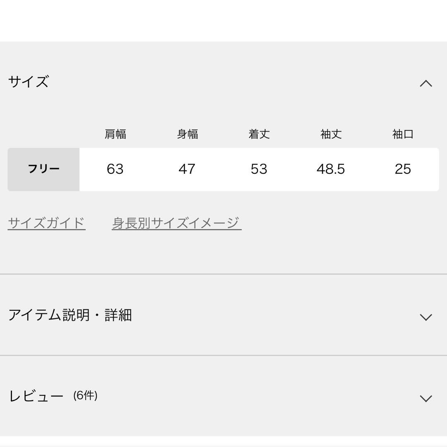The height and width of the screenshot is (447, 447).
Task: Expand the アイテム説明・詳細 section
Action: click(x=426, y=317)
